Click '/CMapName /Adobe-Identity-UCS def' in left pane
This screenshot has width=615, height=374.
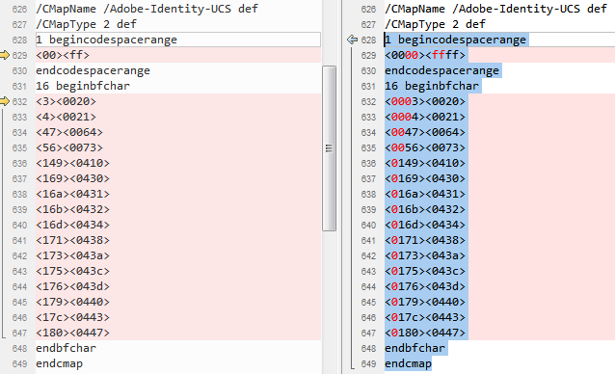point(147,9)
